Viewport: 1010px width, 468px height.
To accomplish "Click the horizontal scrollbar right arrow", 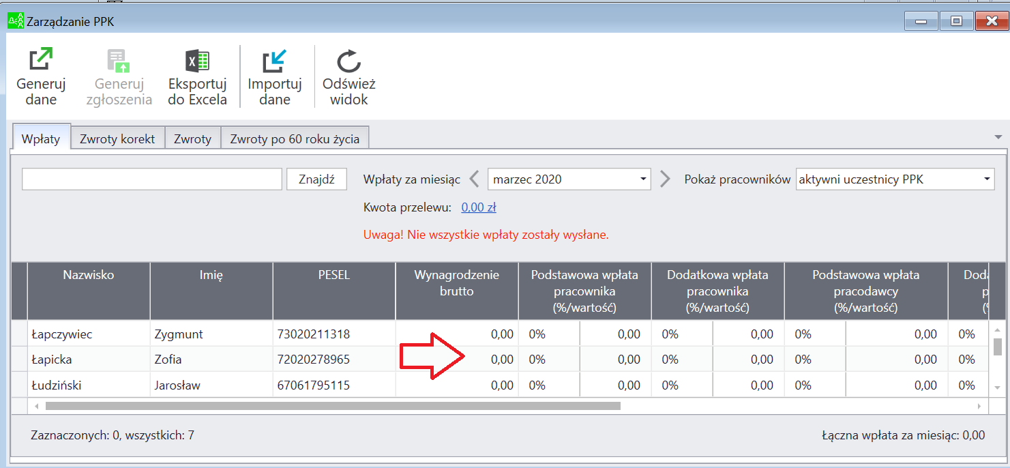I will click(979, 406).
